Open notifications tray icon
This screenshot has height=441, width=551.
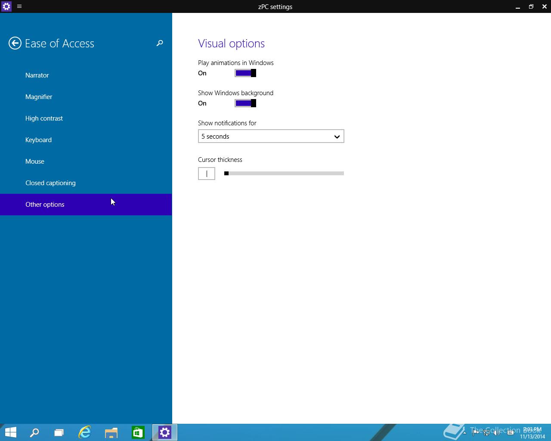(x=511, y=432)
